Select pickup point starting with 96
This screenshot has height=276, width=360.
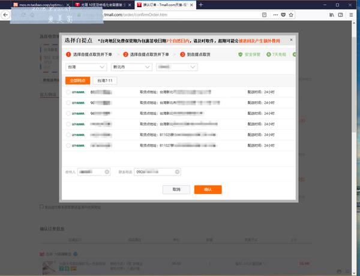click(68, 113)
